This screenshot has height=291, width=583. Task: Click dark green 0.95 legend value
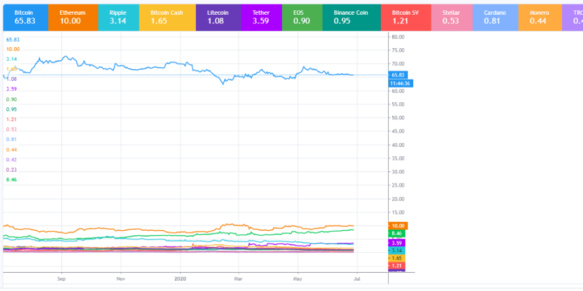click(x=11, y=110)
